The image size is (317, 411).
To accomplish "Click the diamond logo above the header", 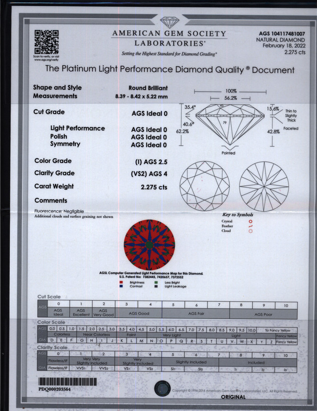I will point(169,23).
